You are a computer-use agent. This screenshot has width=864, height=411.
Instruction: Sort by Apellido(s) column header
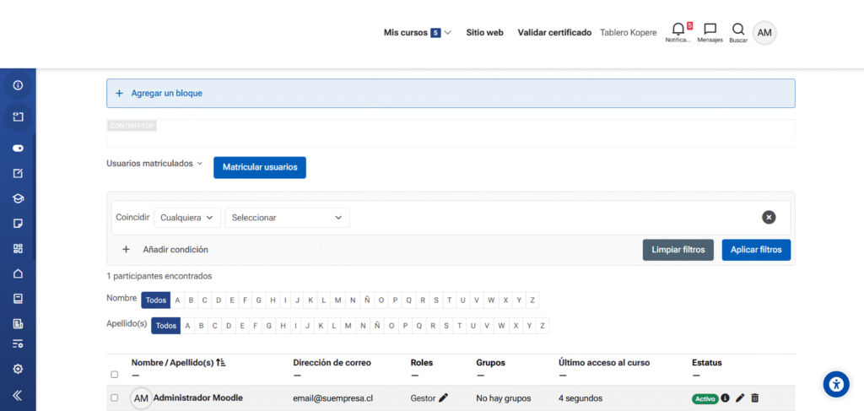pyautogui.click(x=192, y=363)
